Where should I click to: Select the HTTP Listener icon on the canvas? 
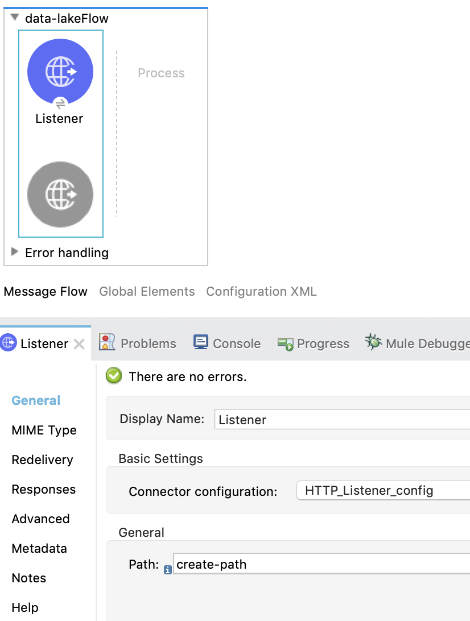[x=60, y=71]
